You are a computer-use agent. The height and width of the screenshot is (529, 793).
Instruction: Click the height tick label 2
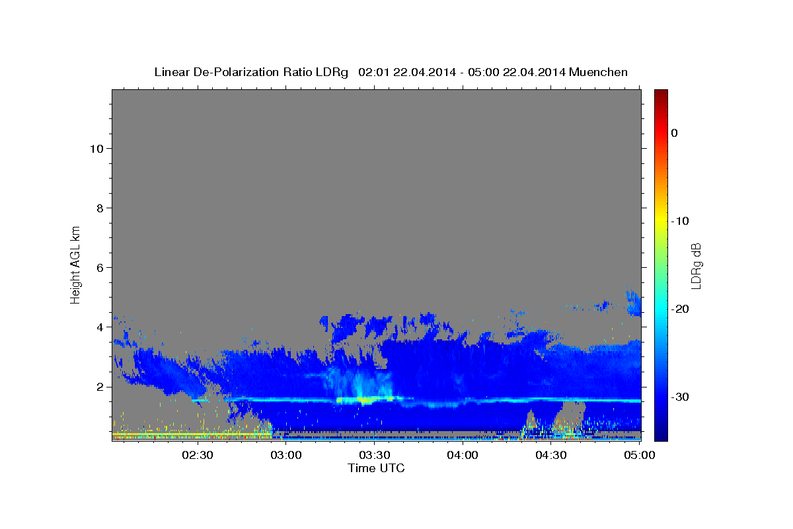pyautogui.click(x=99, y=386)
